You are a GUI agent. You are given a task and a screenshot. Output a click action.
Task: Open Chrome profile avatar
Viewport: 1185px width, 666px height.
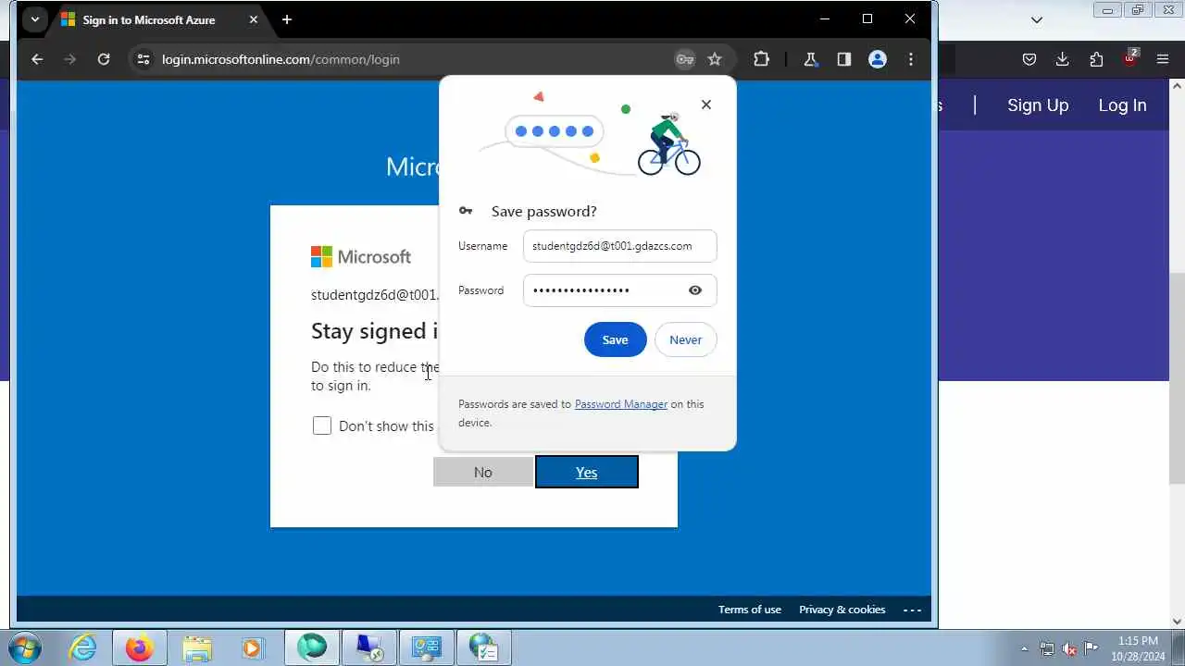point(878,59)
